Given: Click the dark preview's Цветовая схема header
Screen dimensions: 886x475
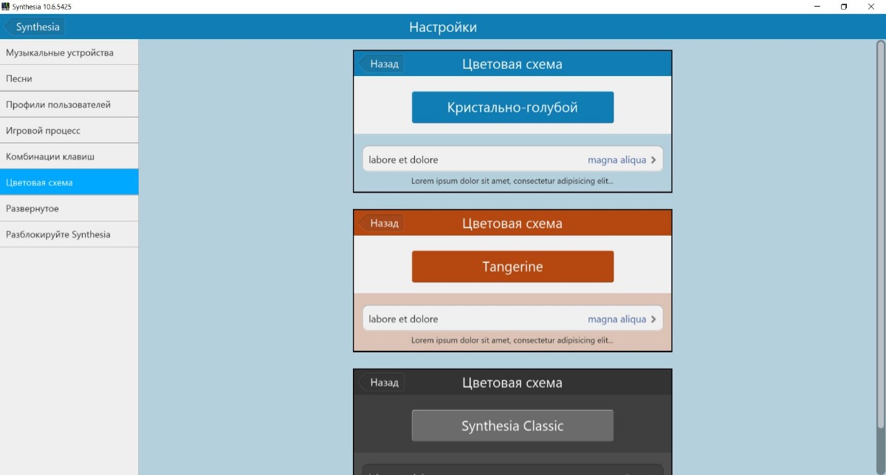Looking at the screenshot, I should point(512,383).
